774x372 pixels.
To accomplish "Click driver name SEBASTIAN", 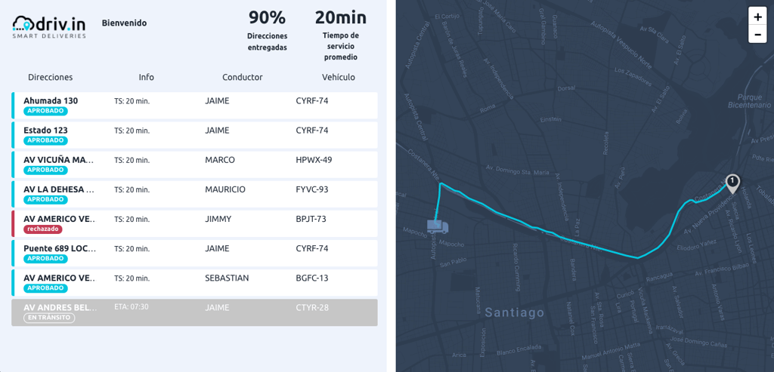I will pos(227,278).
